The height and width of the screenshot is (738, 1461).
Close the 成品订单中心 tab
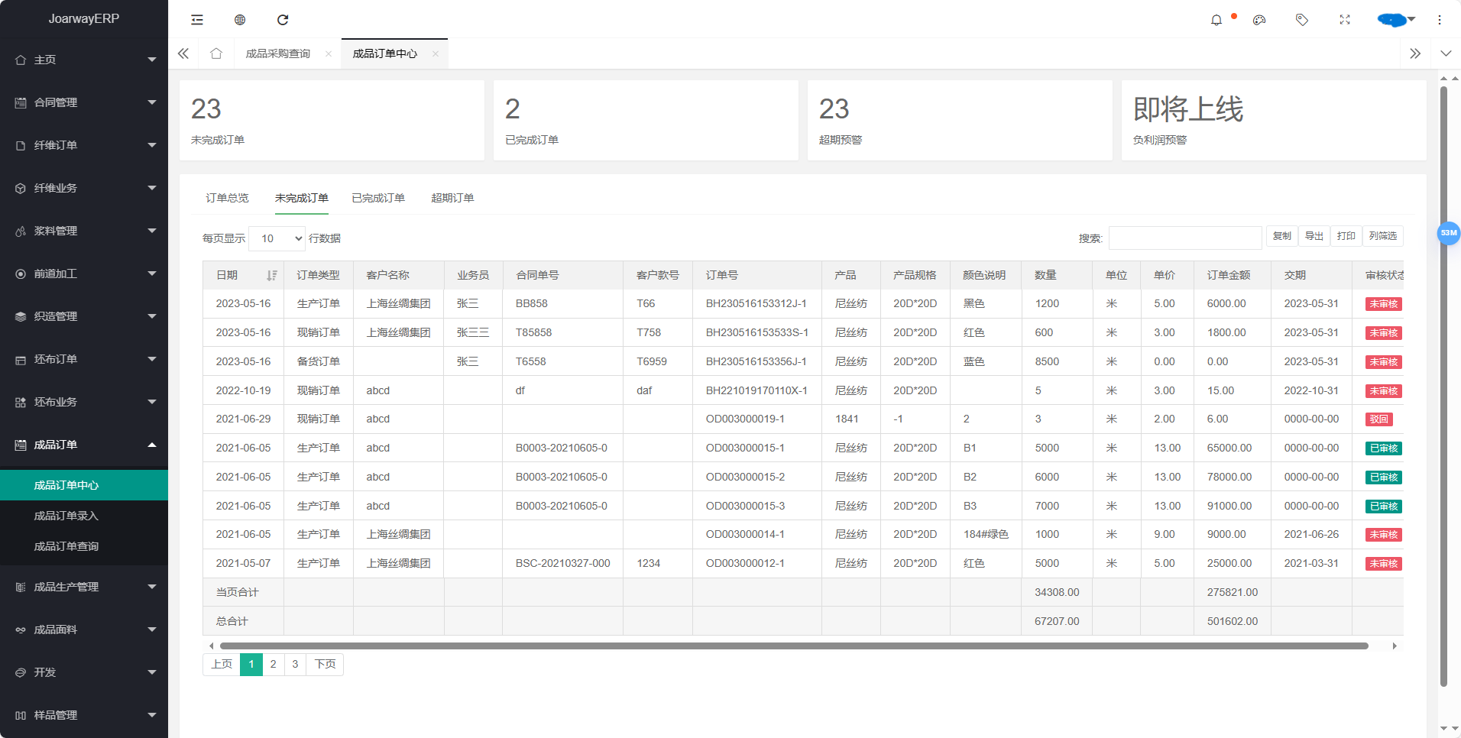point(436,53)
